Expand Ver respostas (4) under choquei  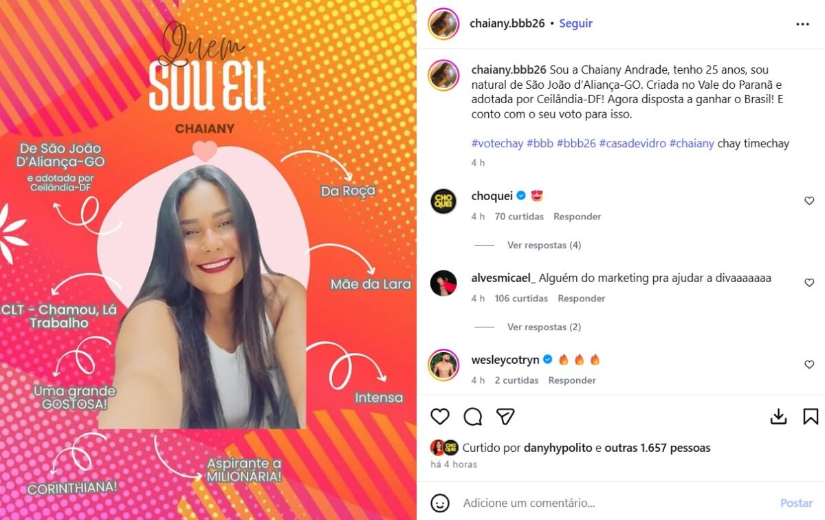(x=544, y=245)
